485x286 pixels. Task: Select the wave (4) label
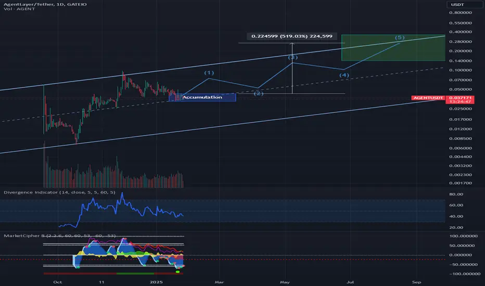click(x=344, y=75)
